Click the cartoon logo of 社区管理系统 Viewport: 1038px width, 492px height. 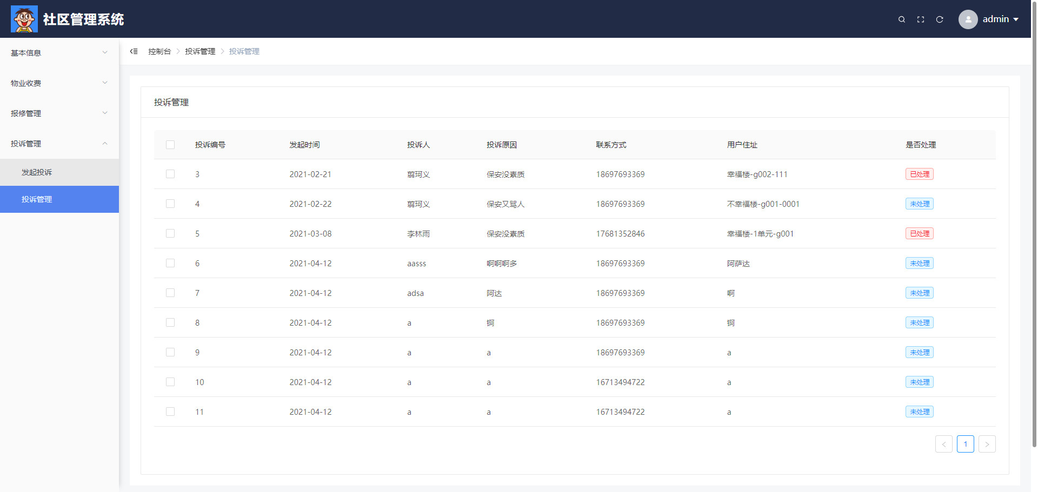coord(24,19)
